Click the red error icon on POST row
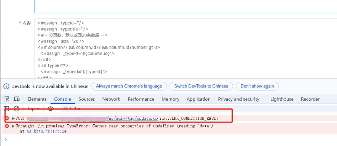337x146 pixels. [7, 118]
